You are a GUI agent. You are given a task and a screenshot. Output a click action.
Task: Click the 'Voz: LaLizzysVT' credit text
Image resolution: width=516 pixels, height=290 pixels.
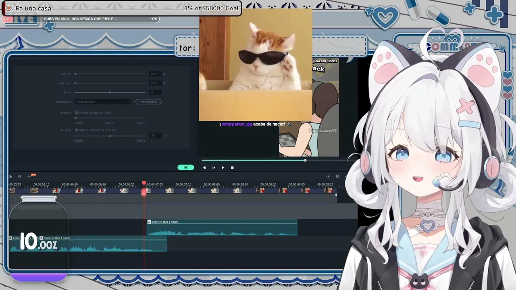click(x=323, y=131)
